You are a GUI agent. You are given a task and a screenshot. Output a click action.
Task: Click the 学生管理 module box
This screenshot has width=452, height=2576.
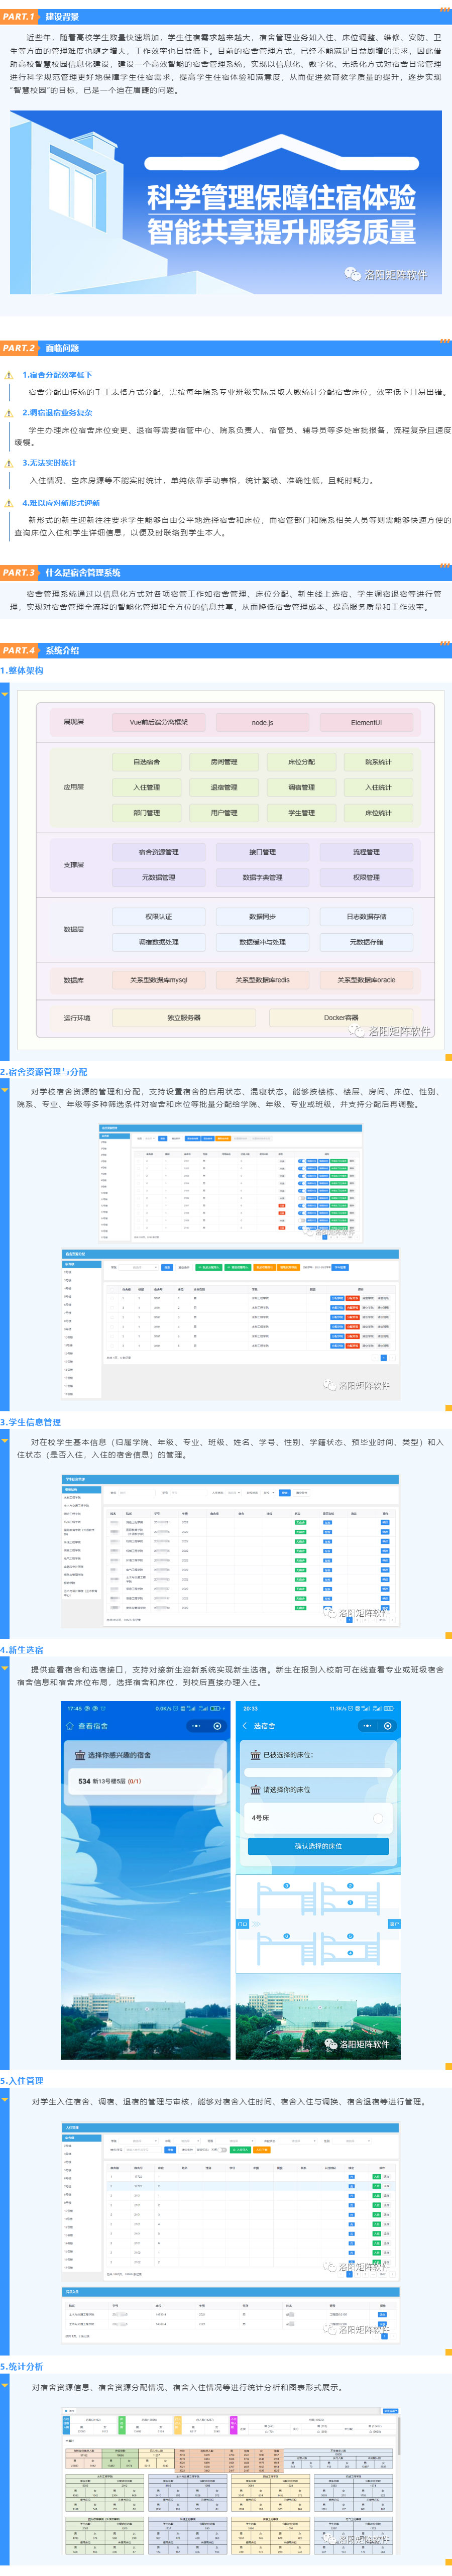301,813
